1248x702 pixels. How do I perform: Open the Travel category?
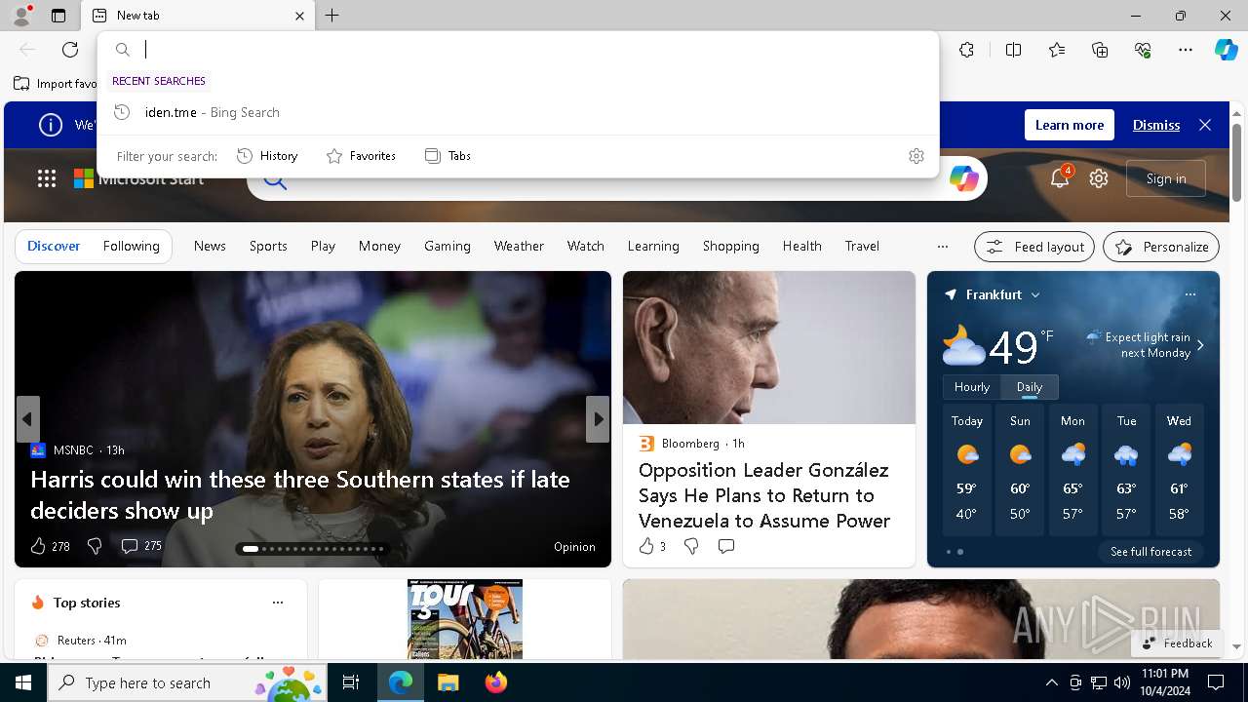[x=862, y=246]
